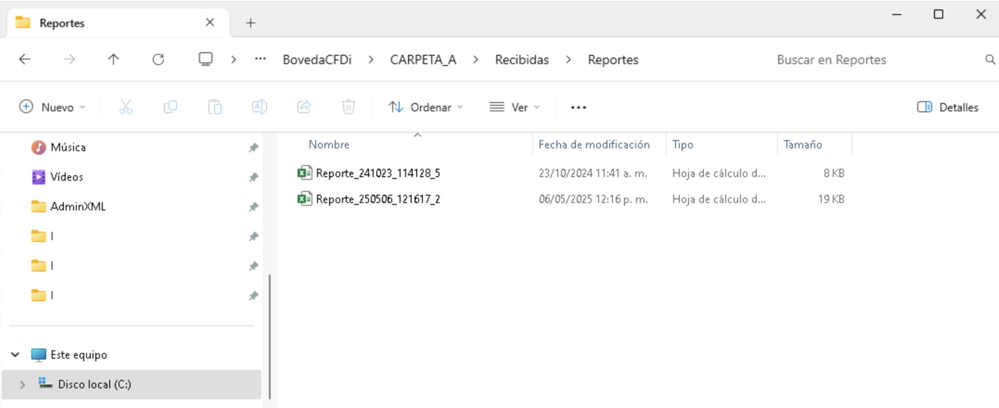Open the Ordenar dropdown

426,107
